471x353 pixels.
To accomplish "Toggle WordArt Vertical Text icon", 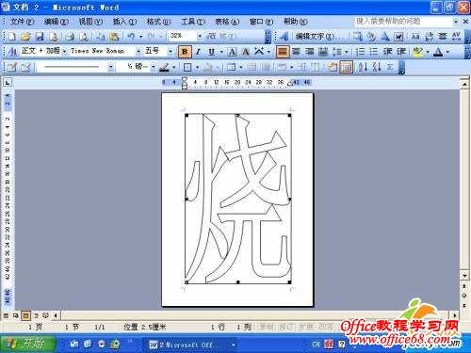I will coord(429,37).
